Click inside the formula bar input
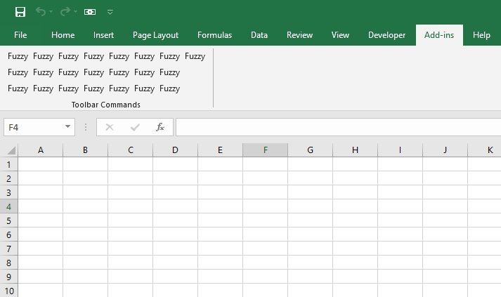501x297 pixels. coord(337,127)
